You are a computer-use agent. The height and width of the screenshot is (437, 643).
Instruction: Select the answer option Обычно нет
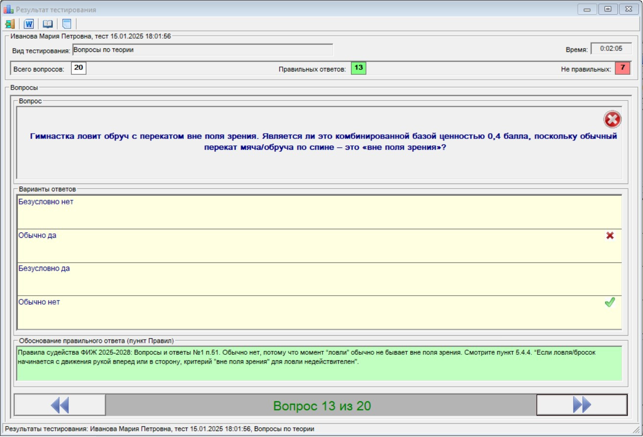[x=39, y=302]
